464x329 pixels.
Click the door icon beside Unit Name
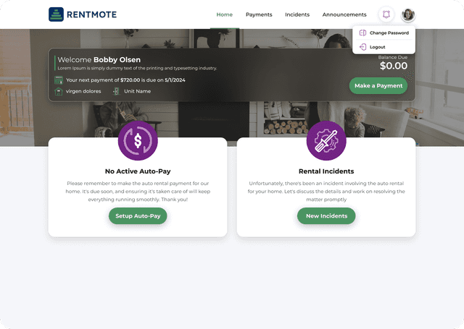tap(116, 91)
